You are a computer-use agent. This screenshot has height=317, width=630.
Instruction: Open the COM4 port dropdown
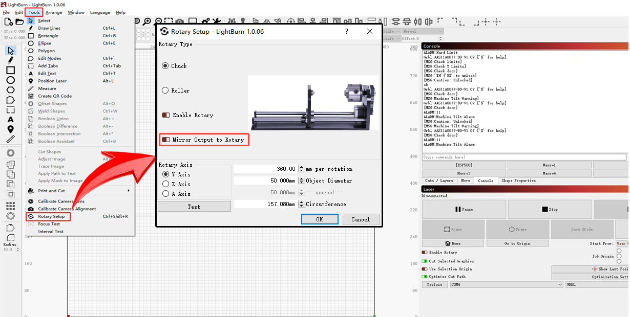tap(506, 285)
